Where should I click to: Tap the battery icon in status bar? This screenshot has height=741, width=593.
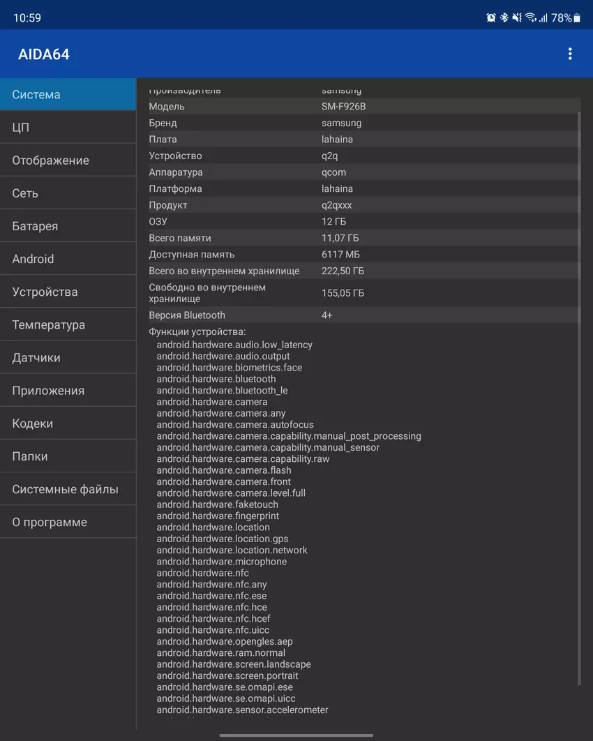(577, 18)
